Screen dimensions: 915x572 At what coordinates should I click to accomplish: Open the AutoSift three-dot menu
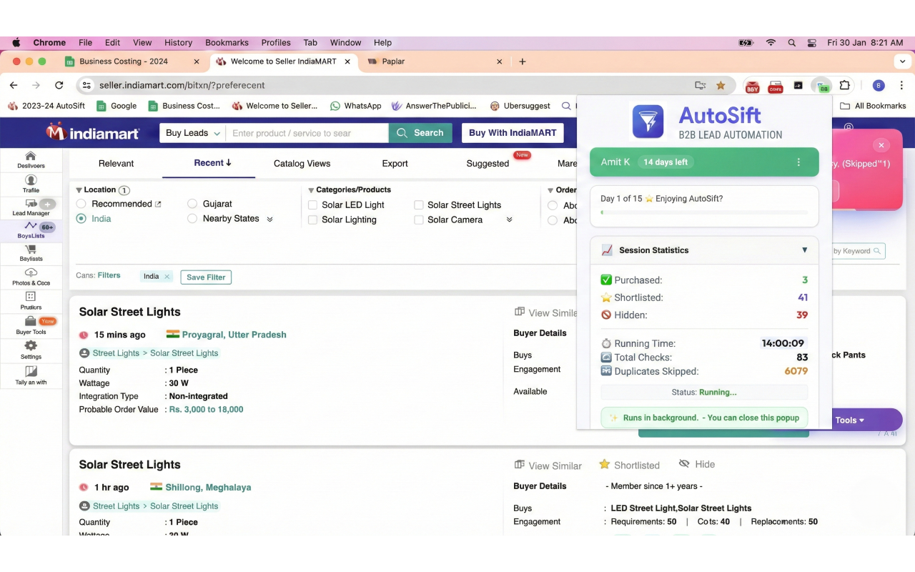(798, 162)
